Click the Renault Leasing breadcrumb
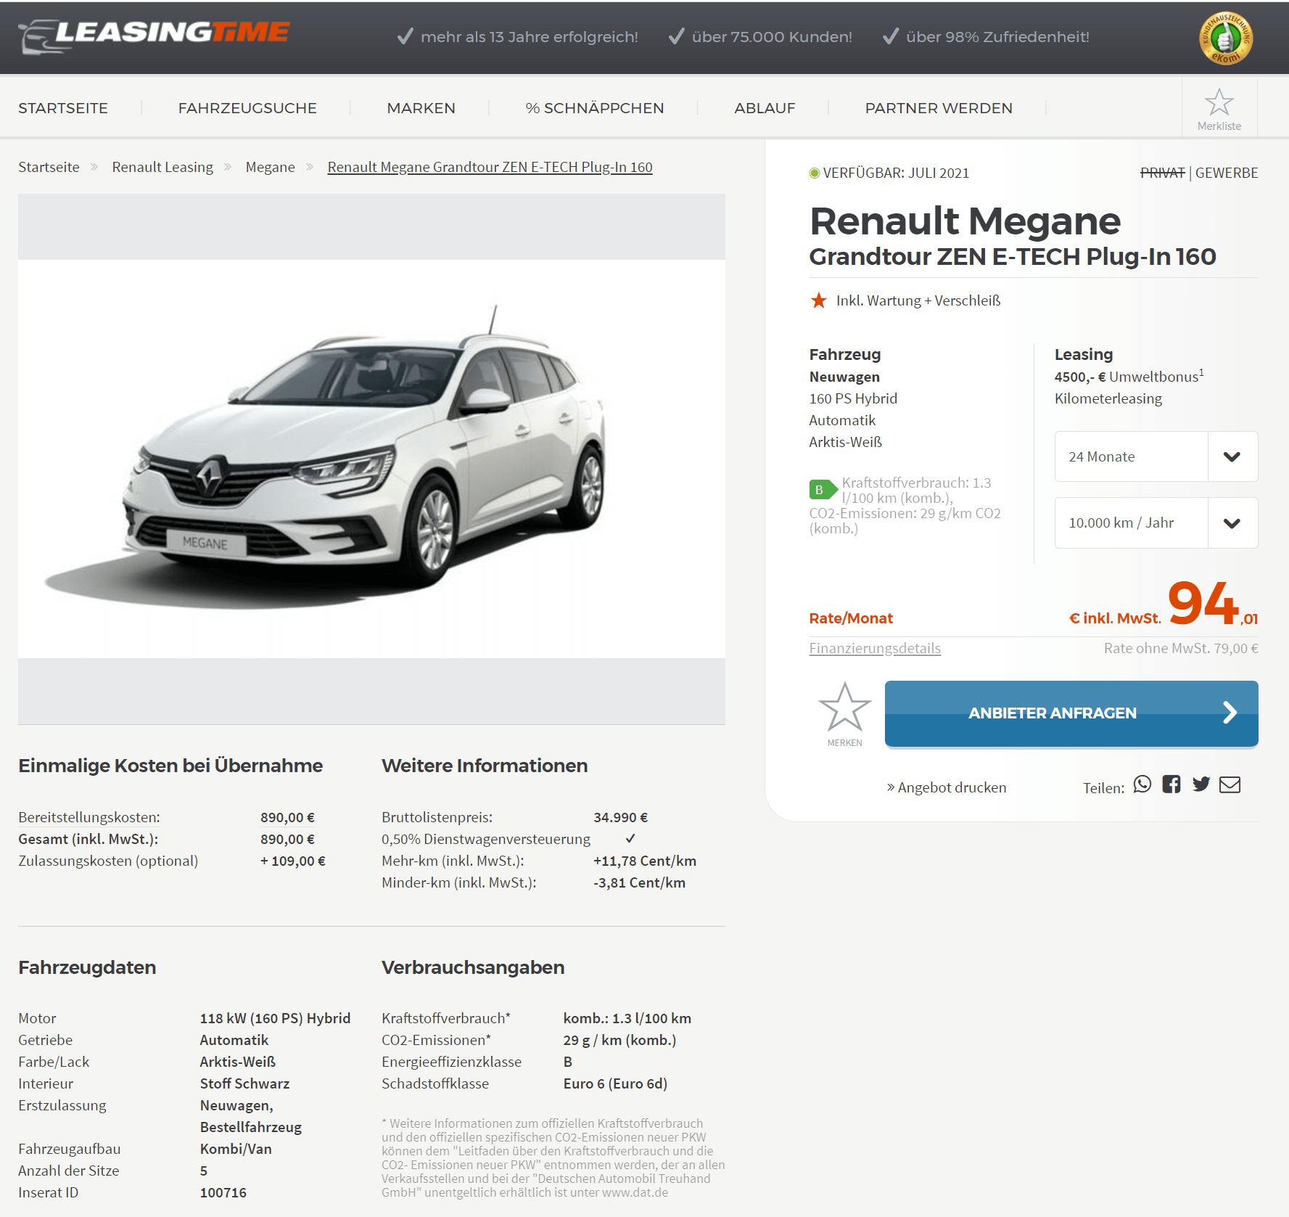The image size is (1289, 1217). [x=162, y=167]
